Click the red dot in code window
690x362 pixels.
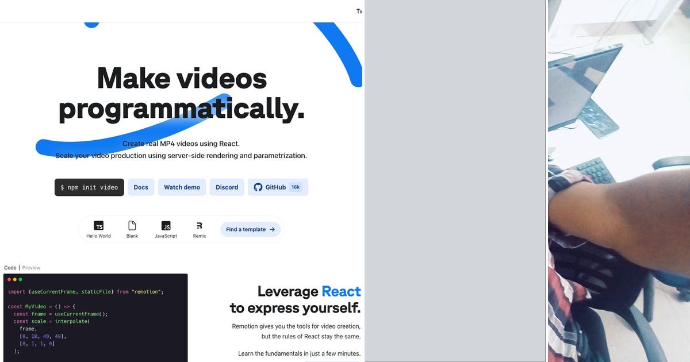pyautogui.click(x=9, y=279)
